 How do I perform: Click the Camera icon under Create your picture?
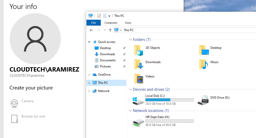coord(14,103)
